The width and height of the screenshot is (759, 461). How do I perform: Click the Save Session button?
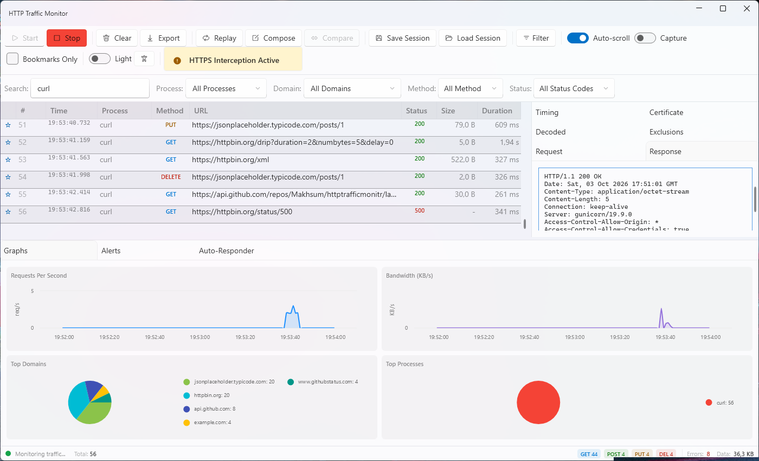(402, 38)
